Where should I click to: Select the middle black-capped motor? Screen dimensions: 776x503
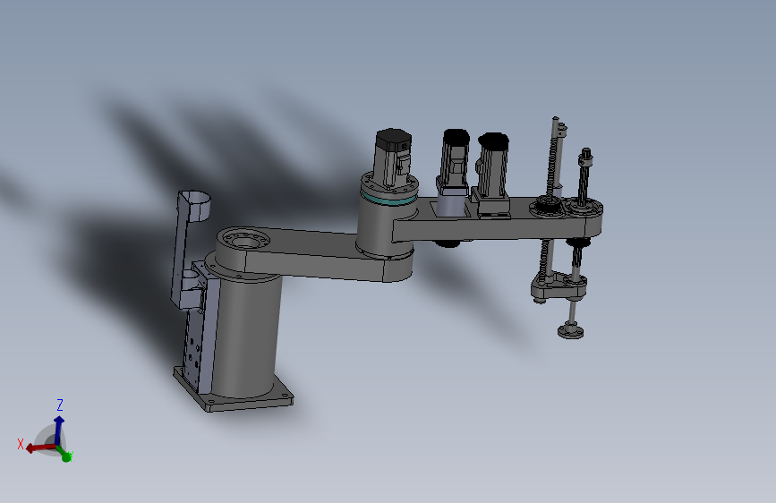click(453, 164)
